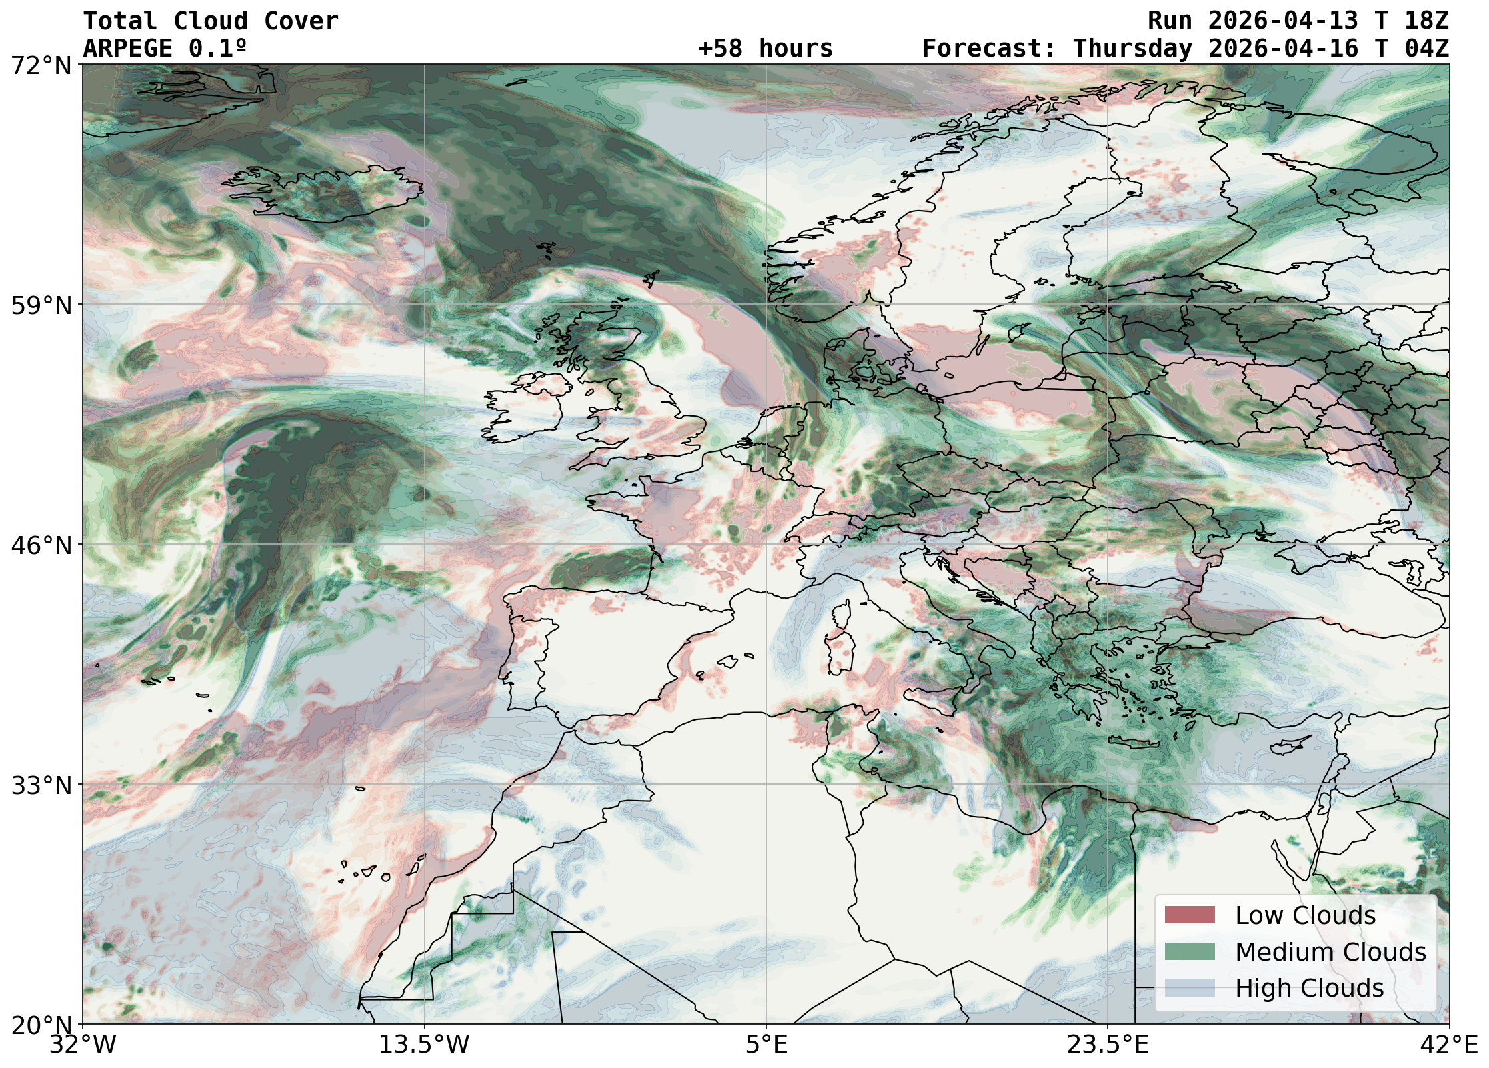
Task: Click the Low Clouds red legend swatch
Action: click(x=1189, y=915)
